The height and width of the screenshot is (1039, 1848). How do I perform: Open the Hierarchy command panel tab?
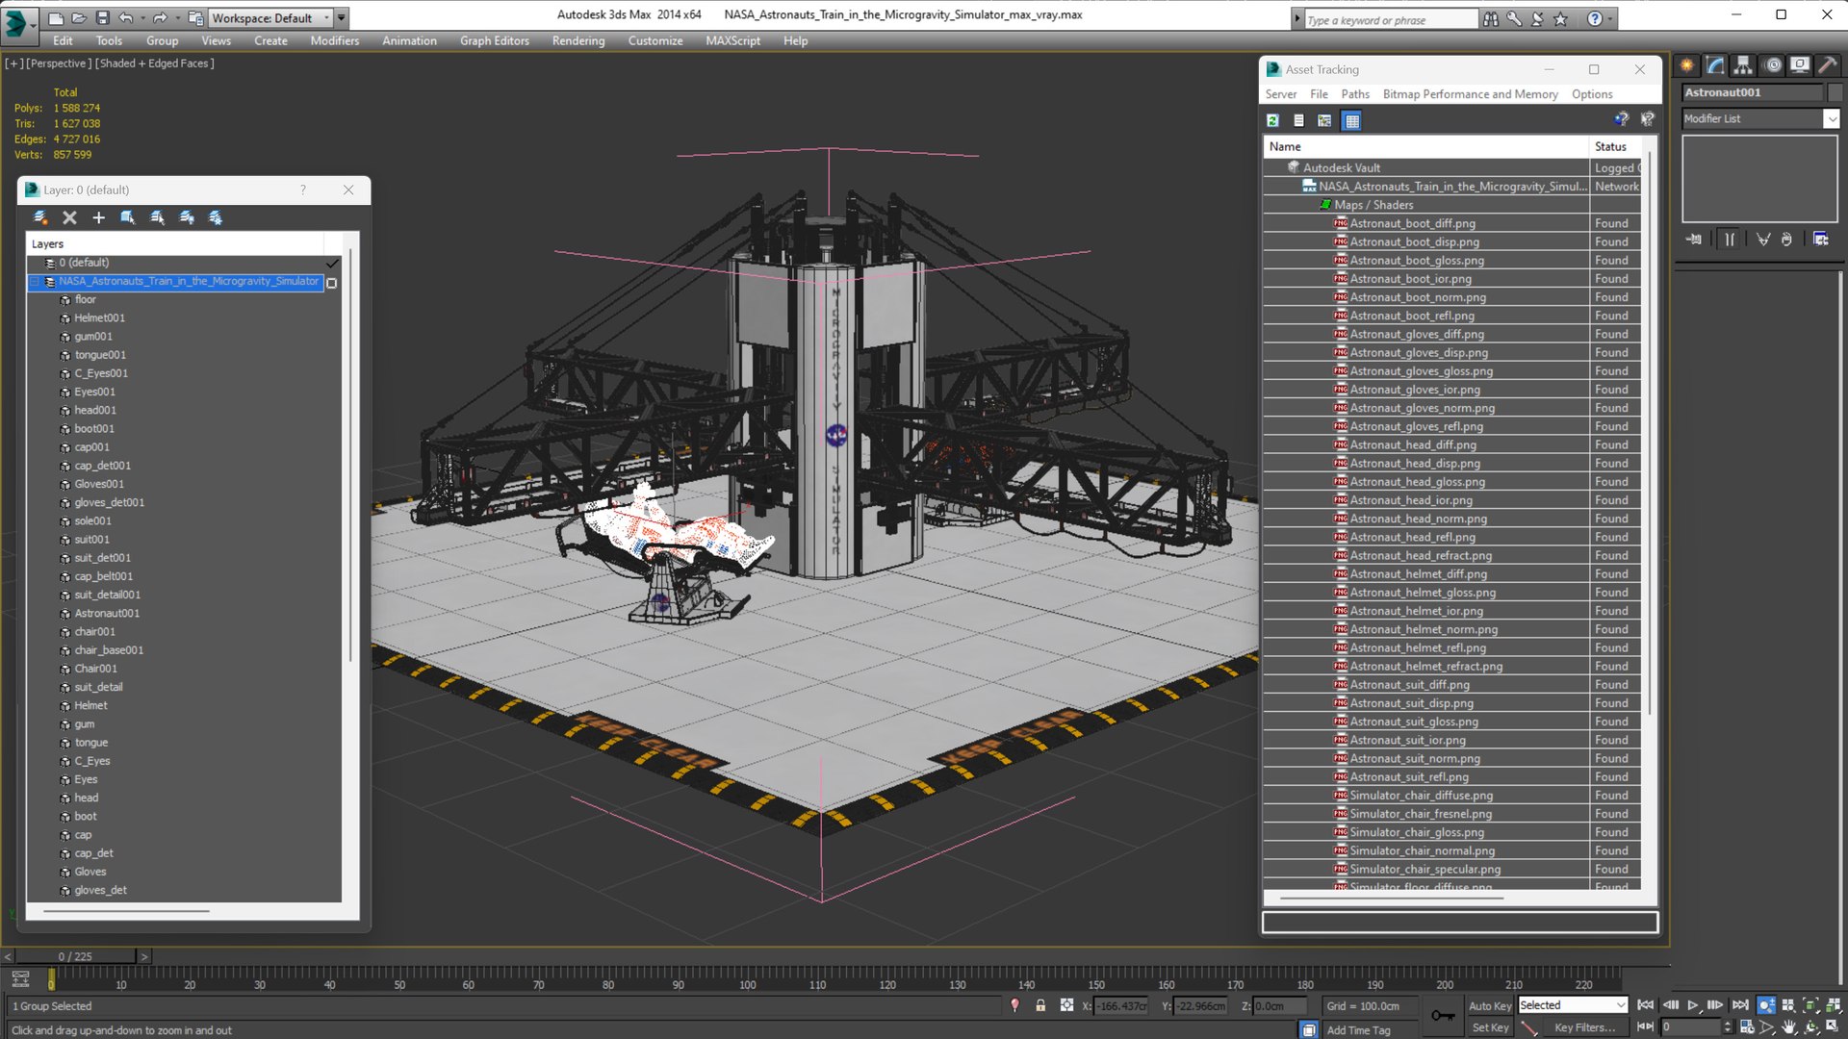click(x=1743, y=65)
